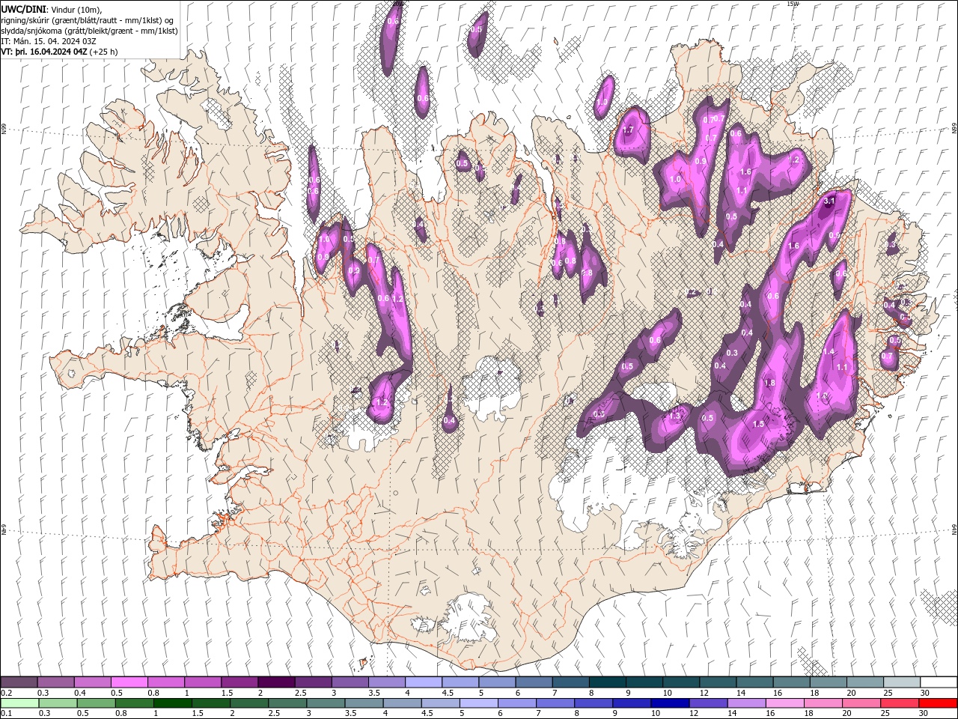Click the '15W' longitude label at top
Image resolution: width=958 pixels, height=719 pixels.
tap(793, 4)
